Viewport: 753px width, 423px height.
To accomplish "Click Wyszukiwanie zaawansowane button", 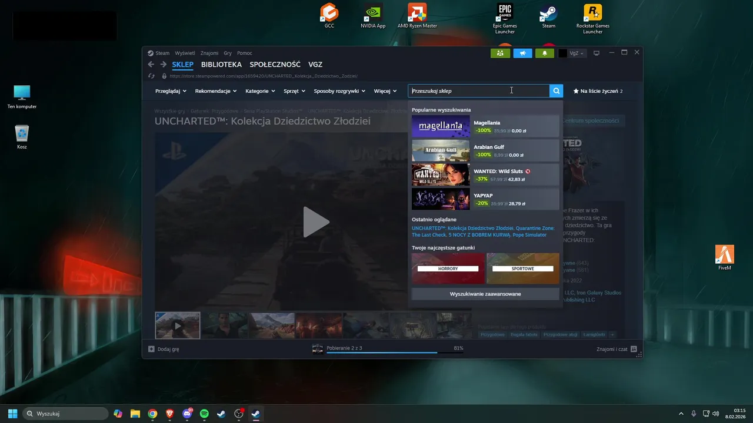I will (x=485, y=294).
